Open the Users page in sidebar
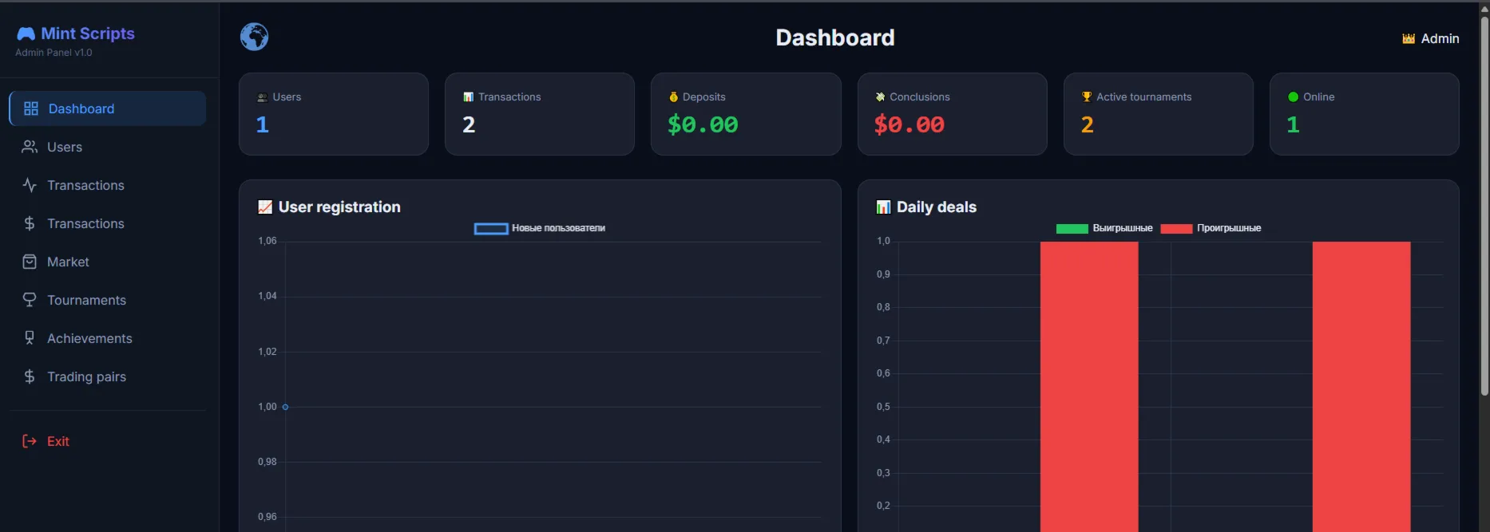 point(107,147)
